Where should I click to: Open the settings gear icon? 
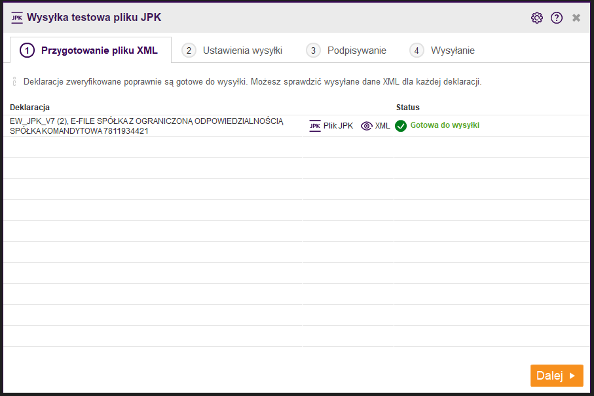coord(537,18)
